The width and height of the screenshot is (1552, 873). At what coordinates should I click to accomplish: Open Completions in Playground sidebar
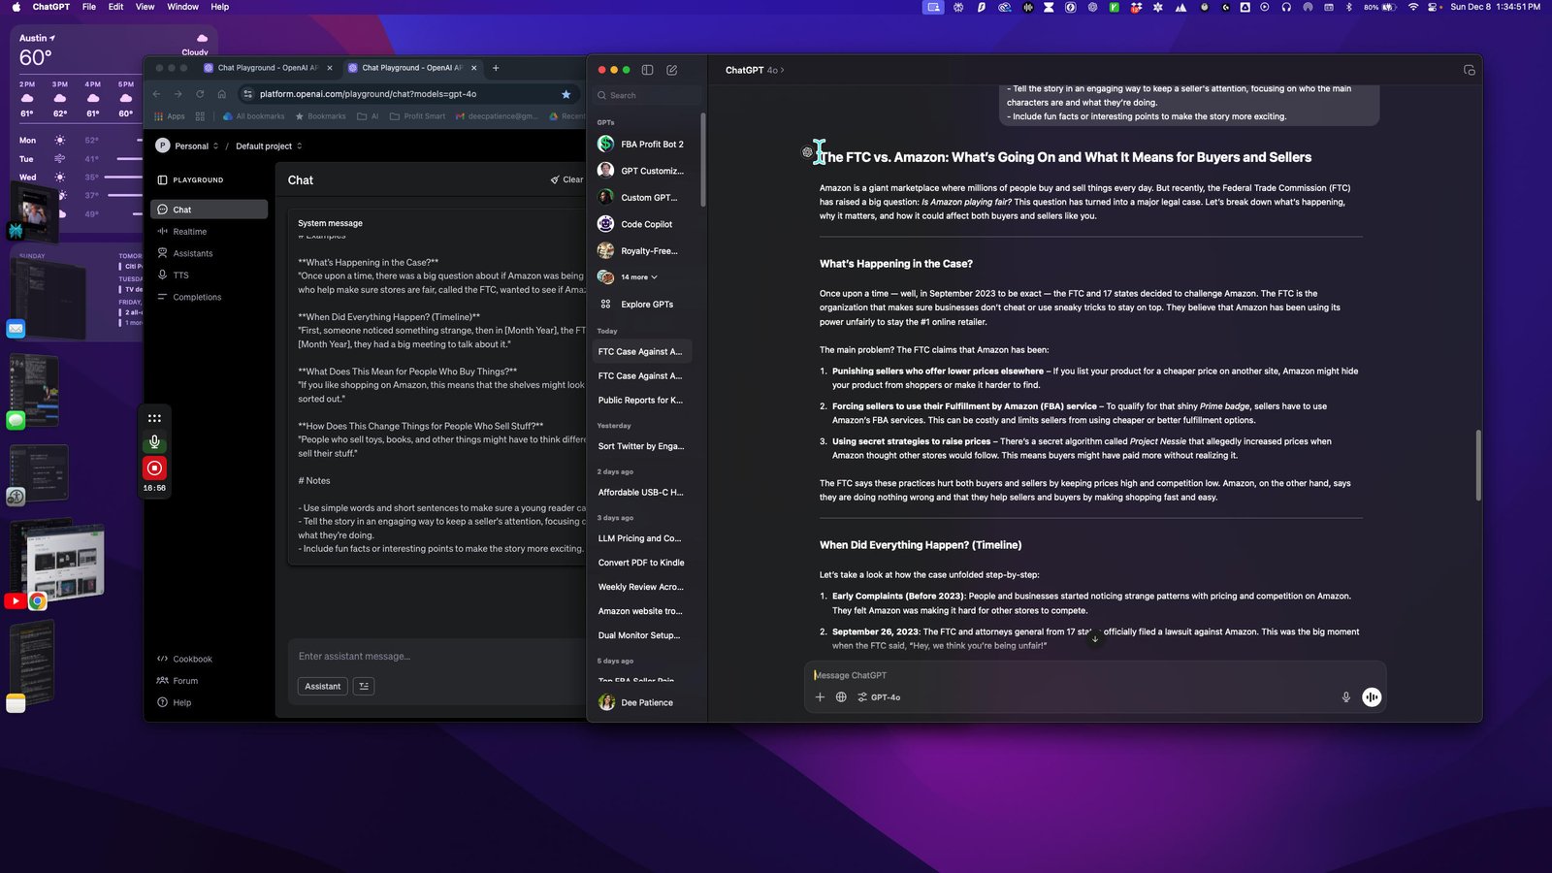pyautogui.click(x=210, y=297)
